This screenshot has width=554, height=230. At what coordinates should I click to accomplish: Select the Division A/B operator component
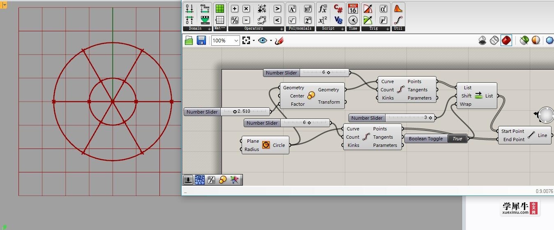(235, 20)
